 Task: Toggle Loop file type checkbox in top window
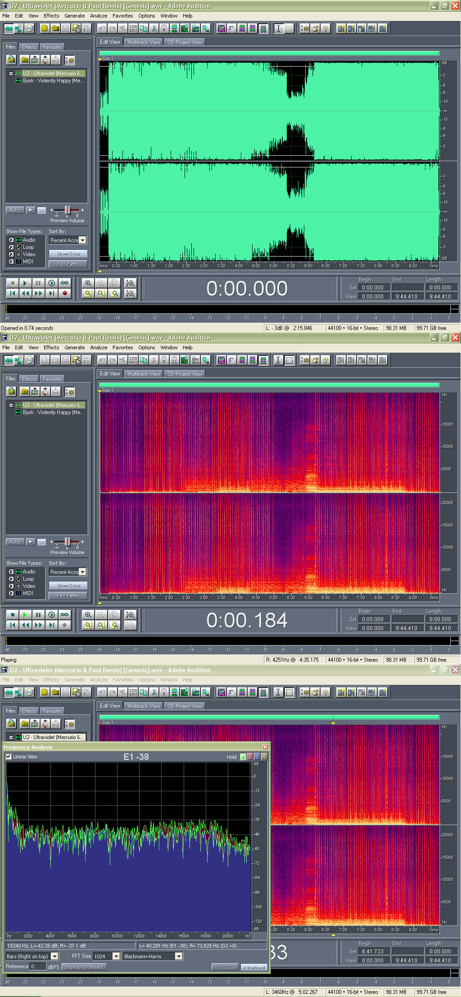coord(11,247)
